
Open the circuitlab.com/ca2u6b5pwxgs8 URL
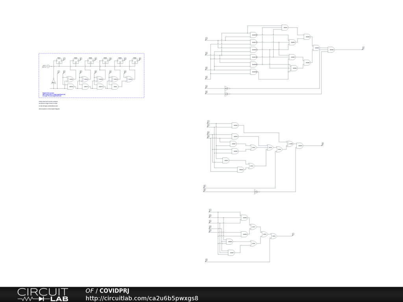[x=142, y=298]
